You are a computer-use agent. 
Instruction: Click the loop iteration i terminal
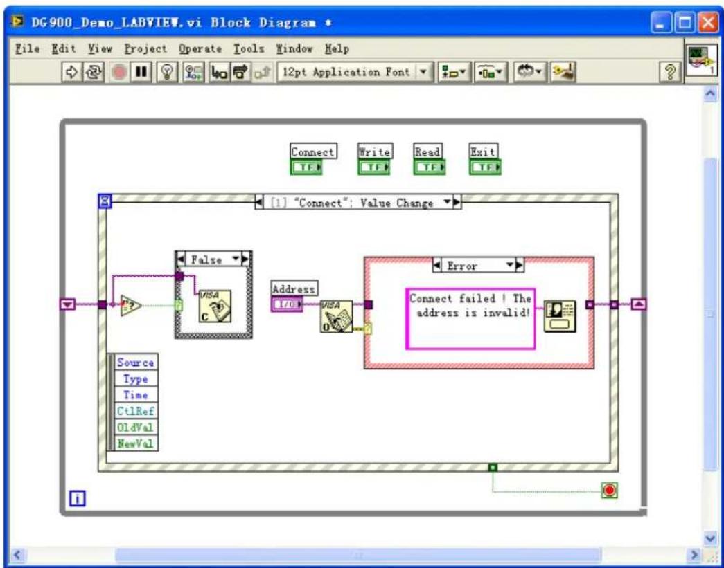coord(78,498)
